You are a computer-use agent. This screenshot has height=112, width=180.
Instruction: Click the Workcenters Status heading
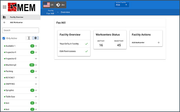[x=108, y=35]
